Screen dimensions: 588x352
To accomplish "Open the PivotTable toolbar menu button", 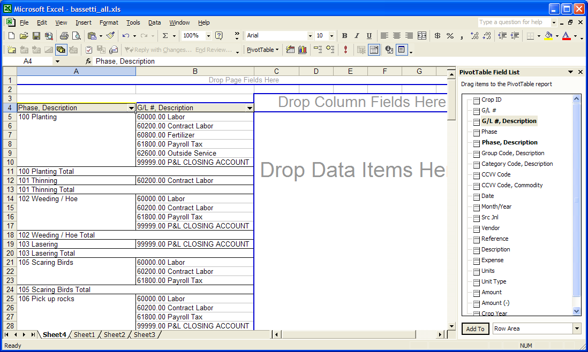I will click(x=262, y=50).
